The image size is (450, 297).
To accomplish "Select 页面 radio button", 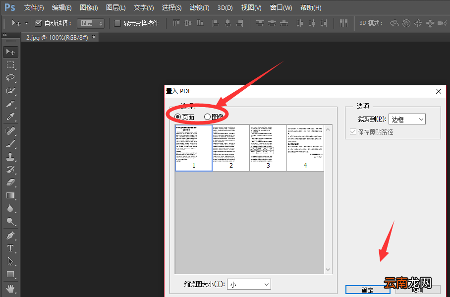I will [177, 117].
